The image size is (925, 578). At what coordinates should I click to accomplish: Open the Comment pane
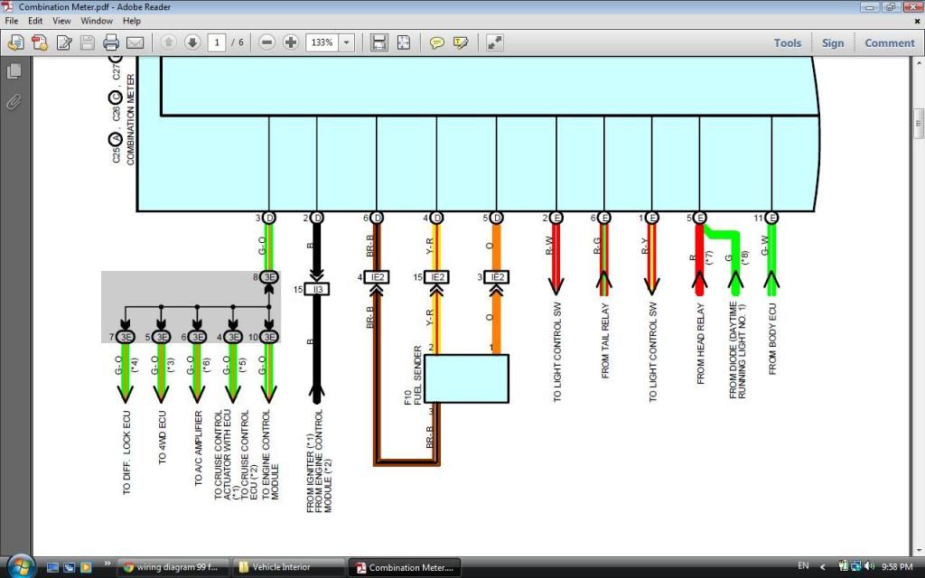889,42
